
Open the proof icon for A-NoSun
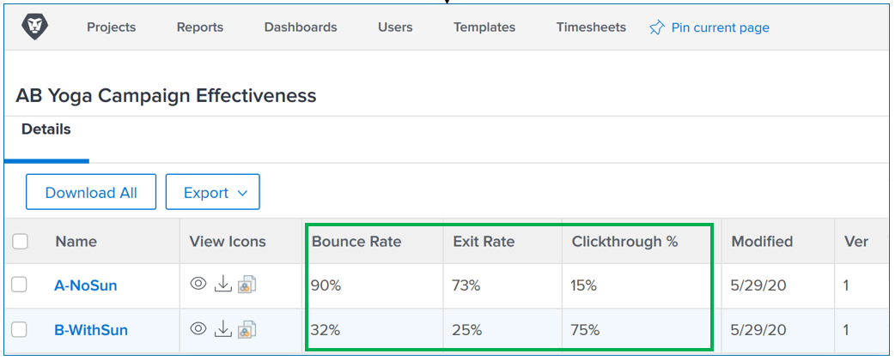point(247,285)
